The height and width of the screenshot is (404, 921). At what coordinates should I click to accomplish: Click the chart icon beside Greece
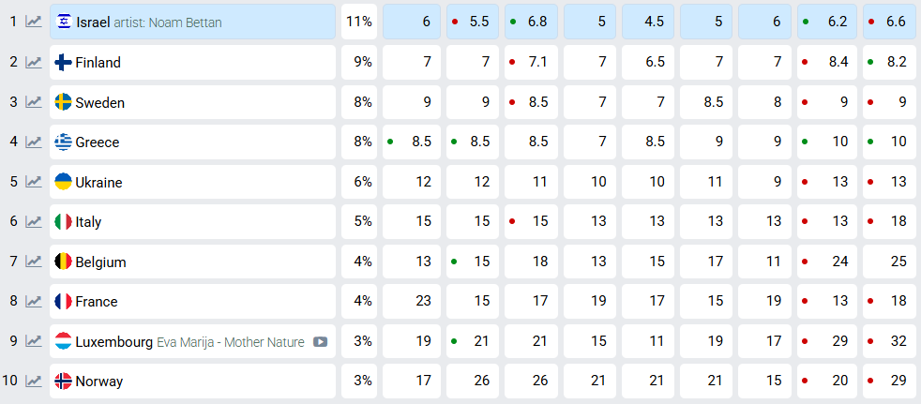pos(34,142)
